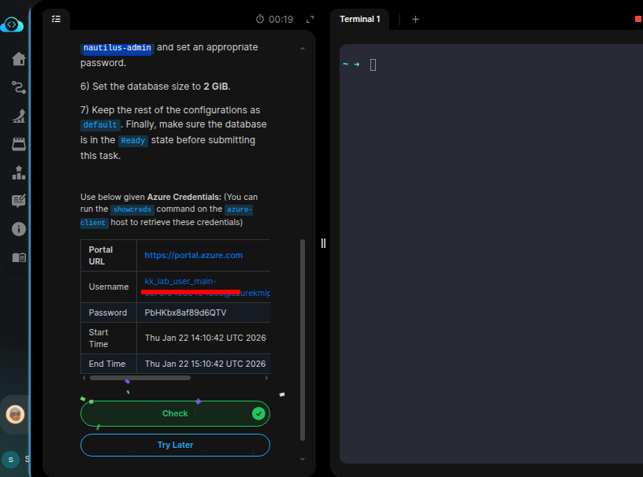Viewport: 643px width, 477px height.
Task: Click the red stop button
Action: [638, 19]
